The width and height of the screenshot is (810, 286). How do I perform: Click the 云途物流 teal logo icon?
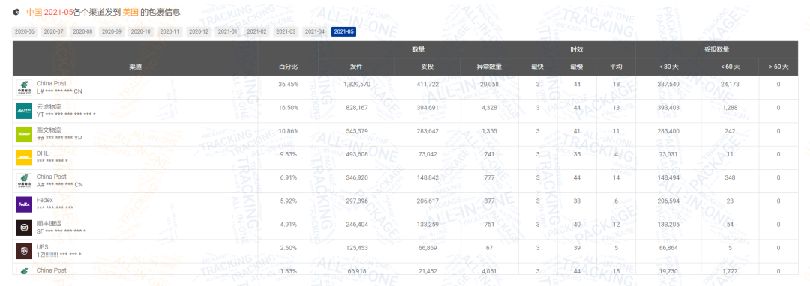click(x=24, y=111)
